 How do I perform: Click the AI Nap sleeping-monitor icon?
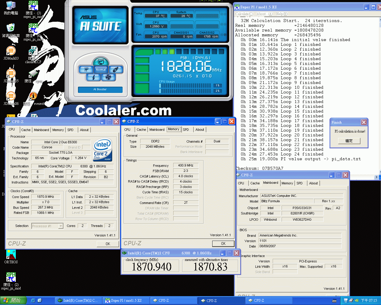(101, 62)
